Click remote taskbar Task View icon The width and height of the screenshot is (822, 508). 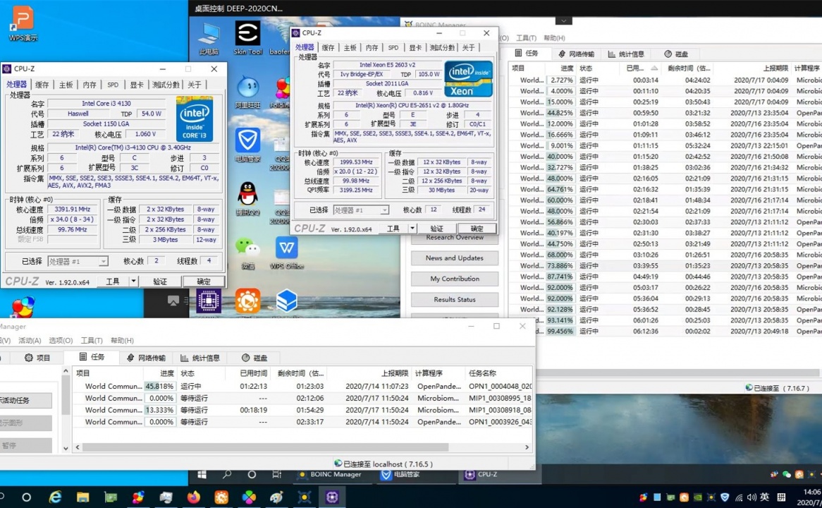[x=277, y=474]
